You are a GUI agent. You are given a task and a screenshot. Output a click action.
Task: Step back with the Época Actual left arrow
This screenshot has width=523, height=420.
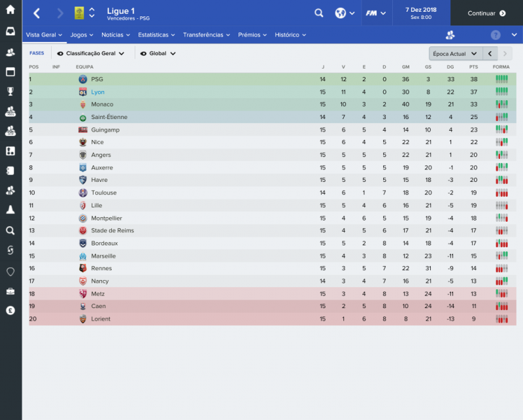click(490, 53)
